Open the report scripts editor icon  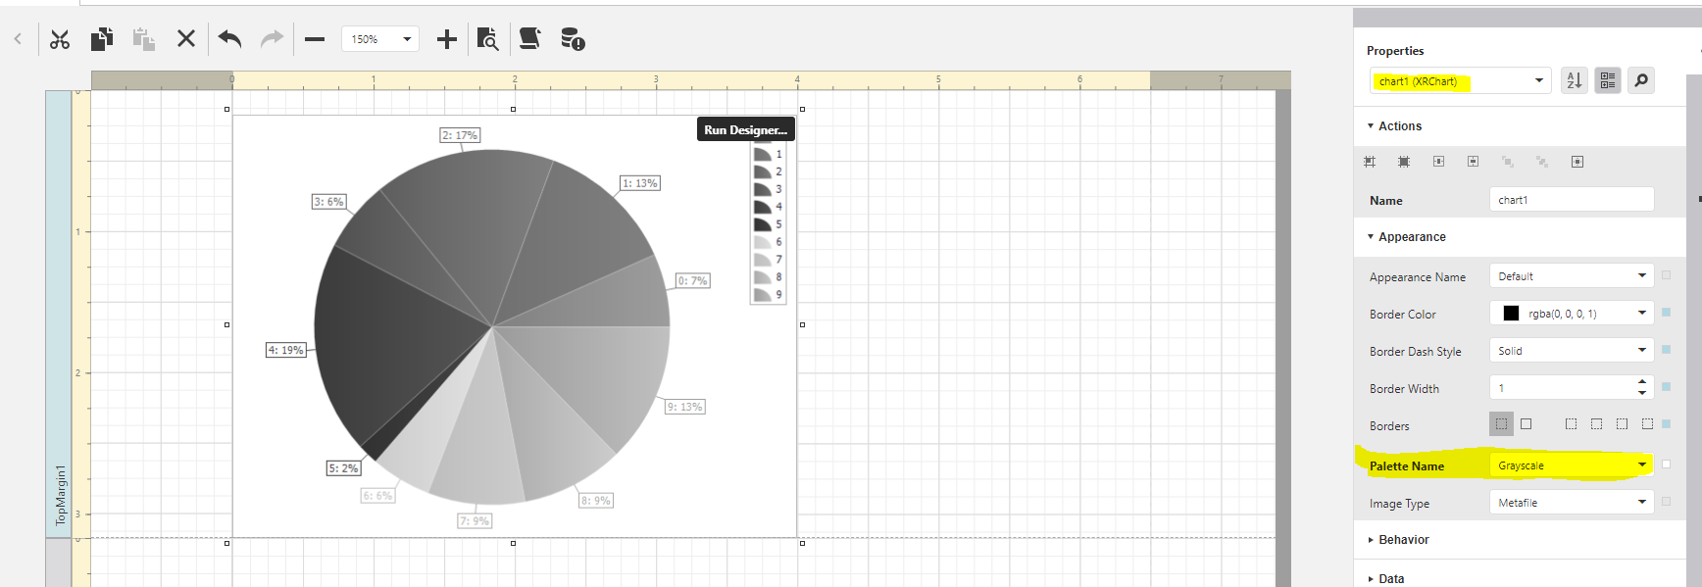click(x=529, y=39)
